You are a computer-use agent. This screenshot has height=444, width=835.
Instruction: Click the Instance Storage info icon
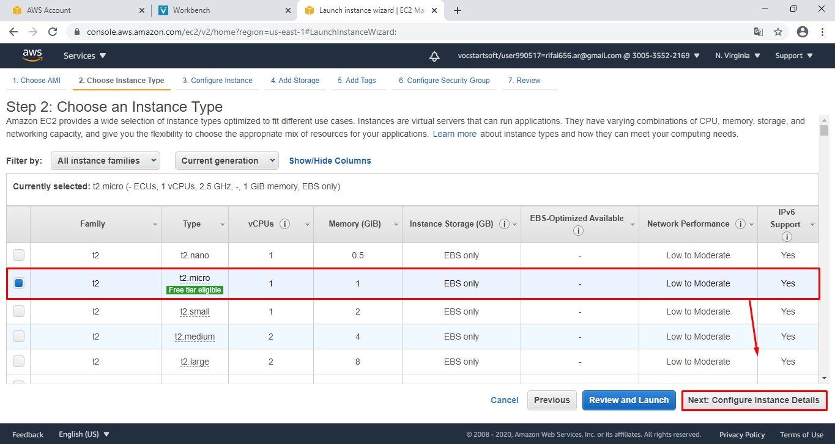coord(505,224)
